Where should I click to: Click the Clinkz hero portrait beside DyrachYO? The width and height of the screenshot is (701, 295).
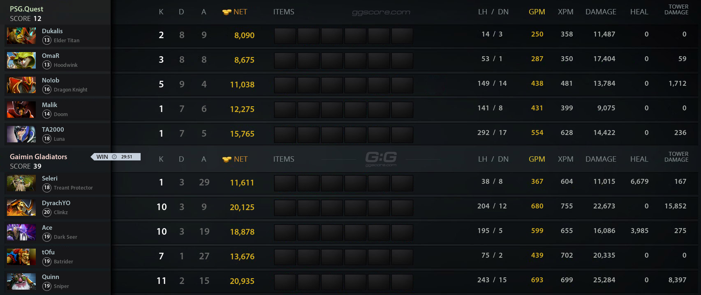(x=21, y=208)
